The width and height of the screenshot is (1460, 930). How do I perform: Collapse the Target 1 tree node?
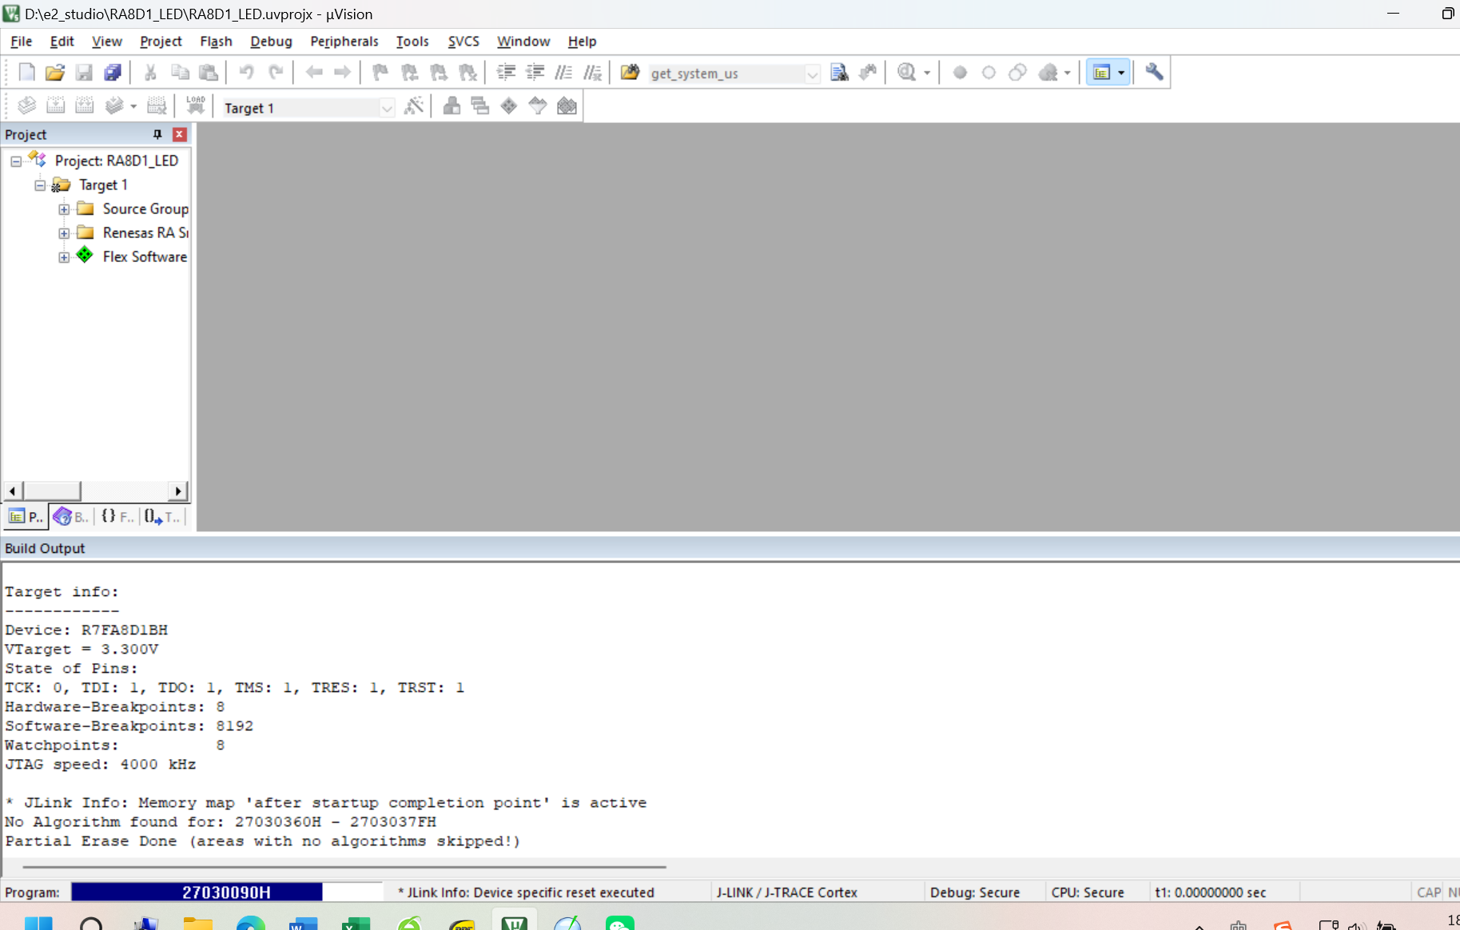tap(40, 185)
